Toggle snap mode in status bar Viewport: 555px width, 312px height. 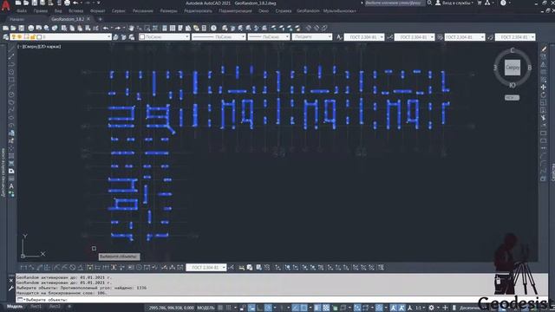pos(229,308)
